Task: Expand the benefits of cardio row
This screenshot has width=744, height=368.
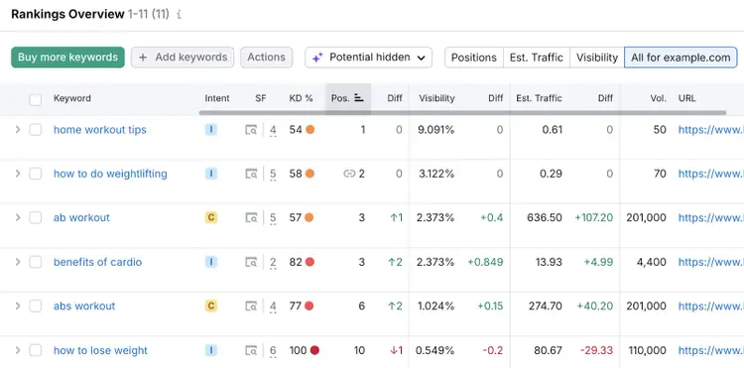Action: 18,262
